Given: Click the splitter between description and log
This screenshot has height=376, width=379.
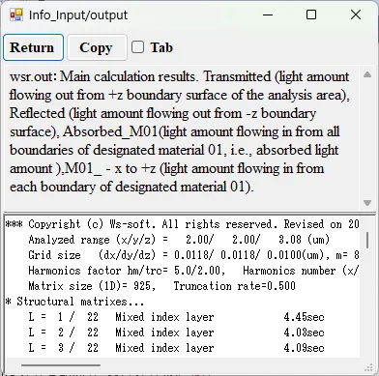Looking at the screenshot, I should click(x=189, y=214).
